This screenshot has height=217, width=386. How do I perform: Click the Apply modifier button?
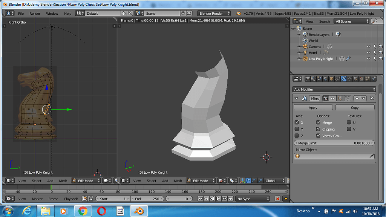point(313,107)
